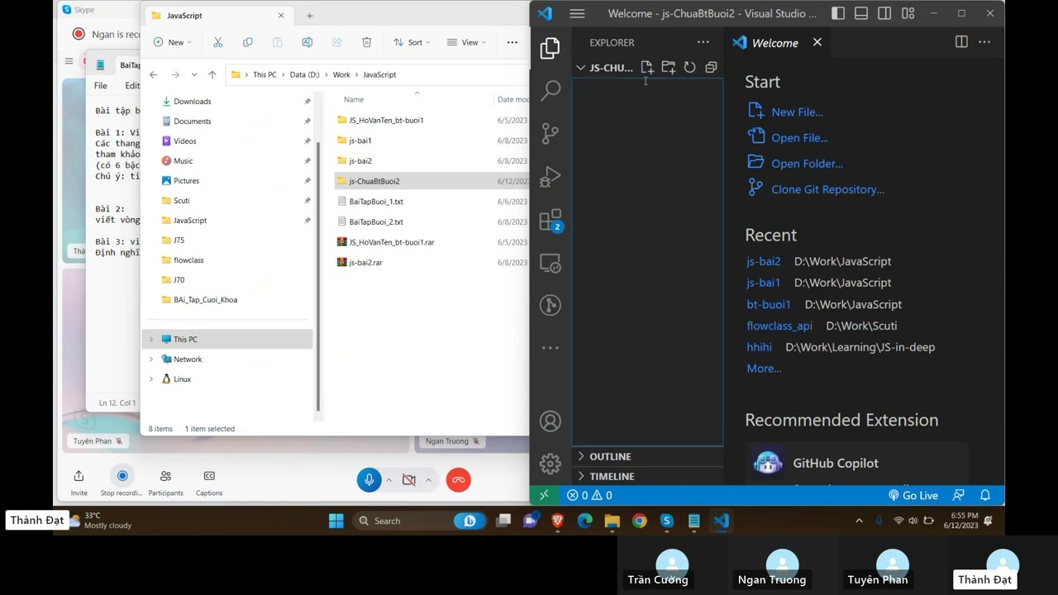Refresh the VS Code explorer

pyautogui.click(x=689, y=67)
